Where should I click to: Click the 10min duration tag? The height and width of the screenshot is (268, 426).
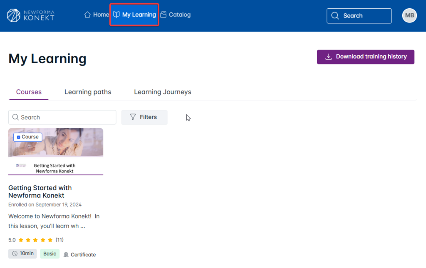point(22,253)
